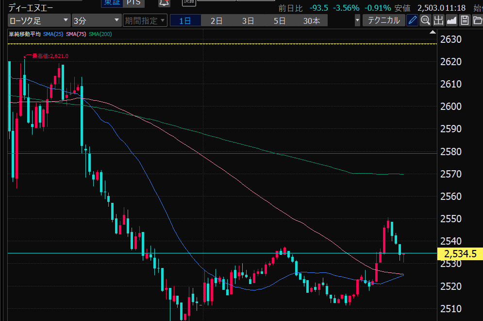Select the pencil drawing tool

pyautogui.click(x=412, y=20)
